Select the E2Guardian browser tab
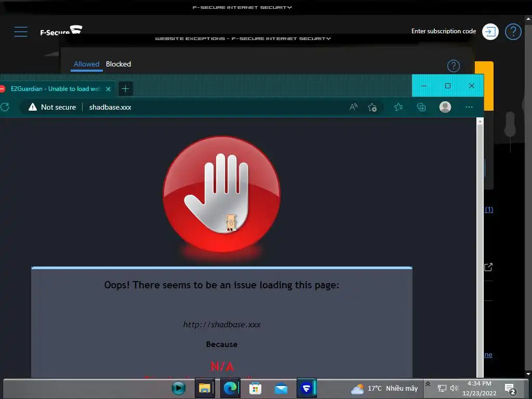The width and height of the screenshot is (532, 399). pyautogui.click(x=56, y=89)
